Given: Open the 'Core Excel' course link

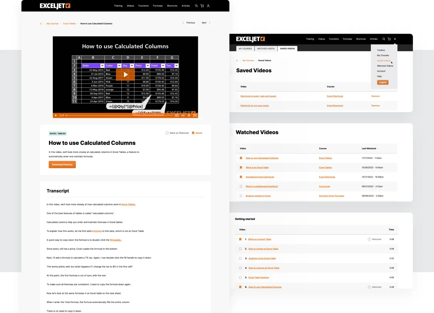Looking at the screenshot, I should pyautogui.click(x=324, y=187).
